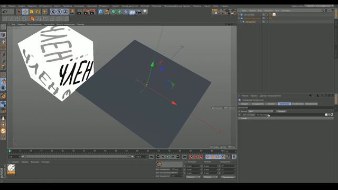Viewport: 338px width, 190px height.
Task: Select the first object in Object Manager
Action: point(249,15)
